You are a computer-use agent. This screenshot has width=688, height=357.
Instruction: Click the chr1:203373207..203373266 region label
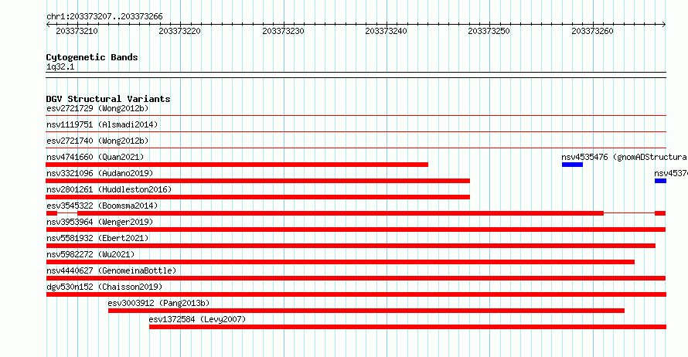pyautogui.click(x=104, y=17)
